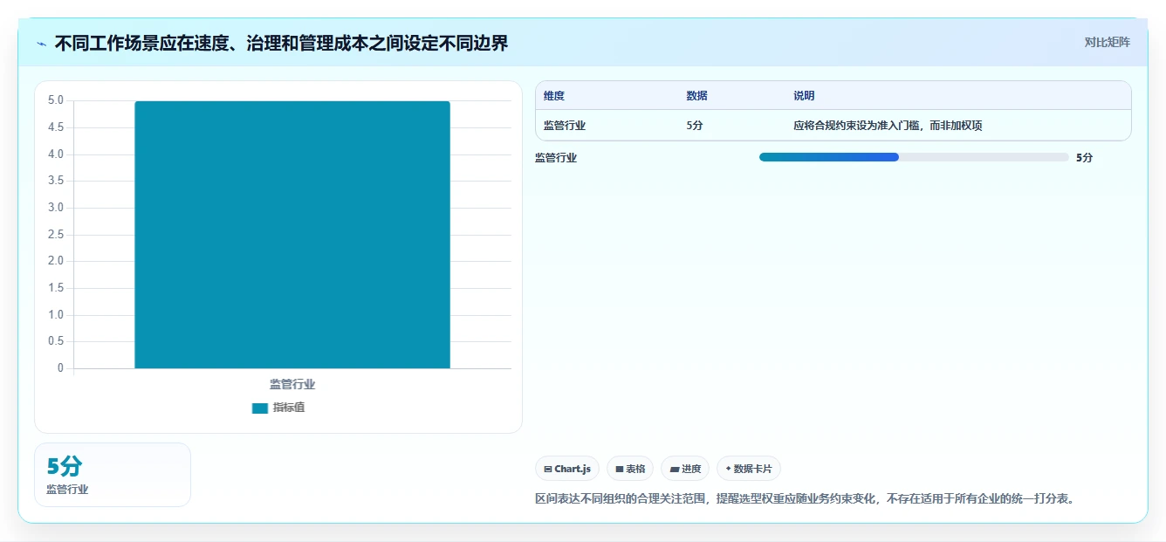
Task: Click the large 5分 data card value
Action: click(x=65, y=466)
